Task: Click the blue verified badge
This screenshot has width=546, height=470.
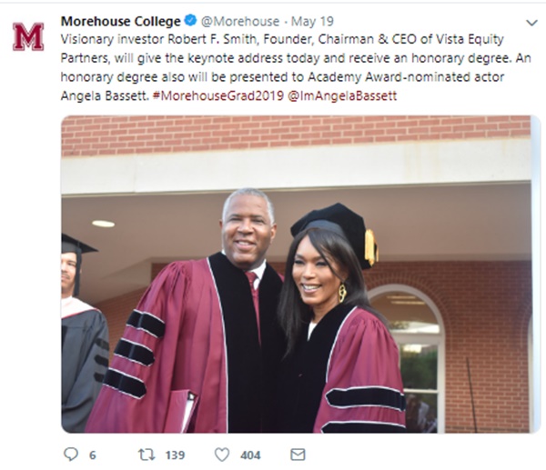Action: coord(190,21)
